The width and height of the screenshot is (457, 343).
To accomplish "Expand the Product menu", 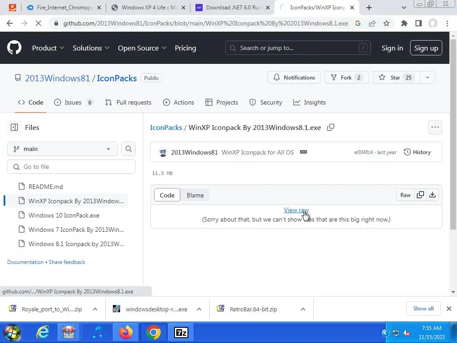I will (48, 48).
